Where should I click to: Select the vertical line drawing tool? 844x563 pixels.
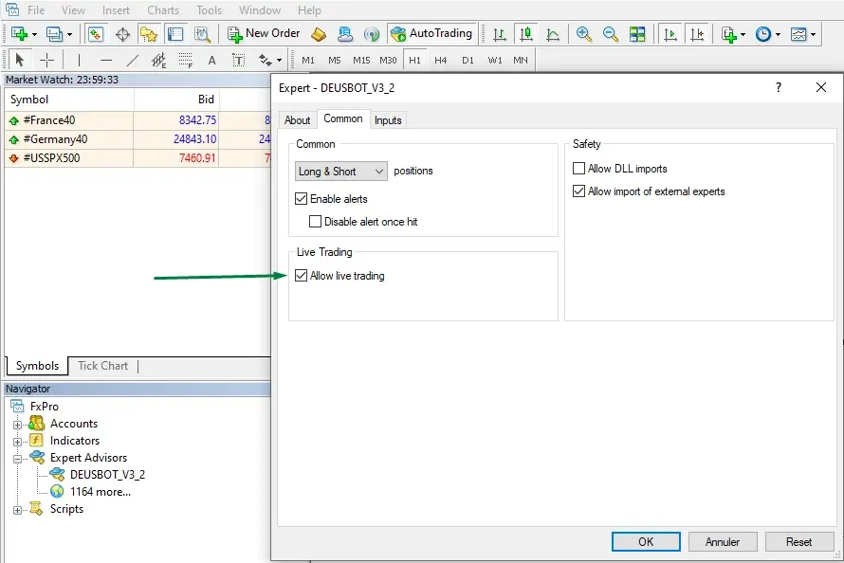tap(79, 61)
